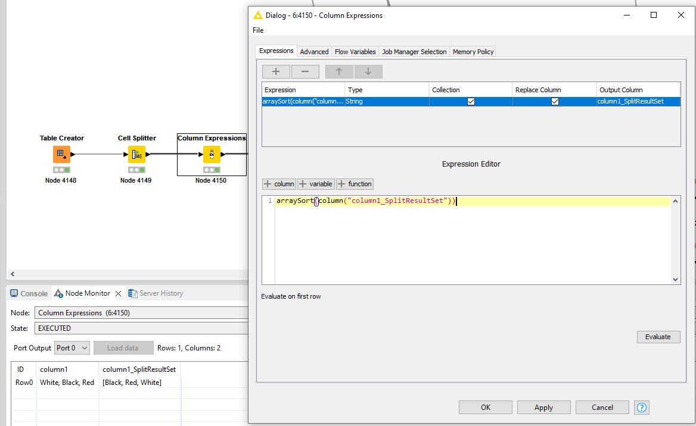
Task: Move expression down with arrow button
Action: coord(368,71)
